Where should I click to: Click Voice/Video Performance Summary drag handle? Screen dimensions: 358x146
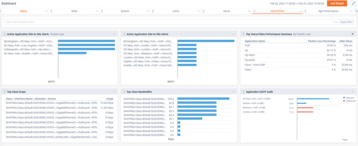(x=244, y=34)
